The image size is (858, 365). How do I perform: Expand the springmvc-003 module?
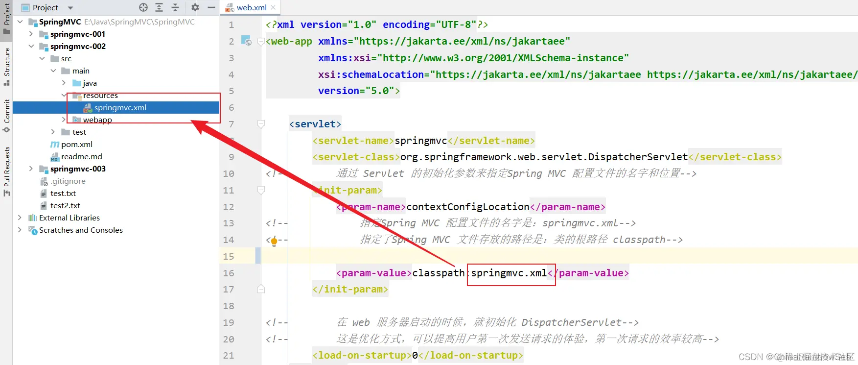point(31,169)
